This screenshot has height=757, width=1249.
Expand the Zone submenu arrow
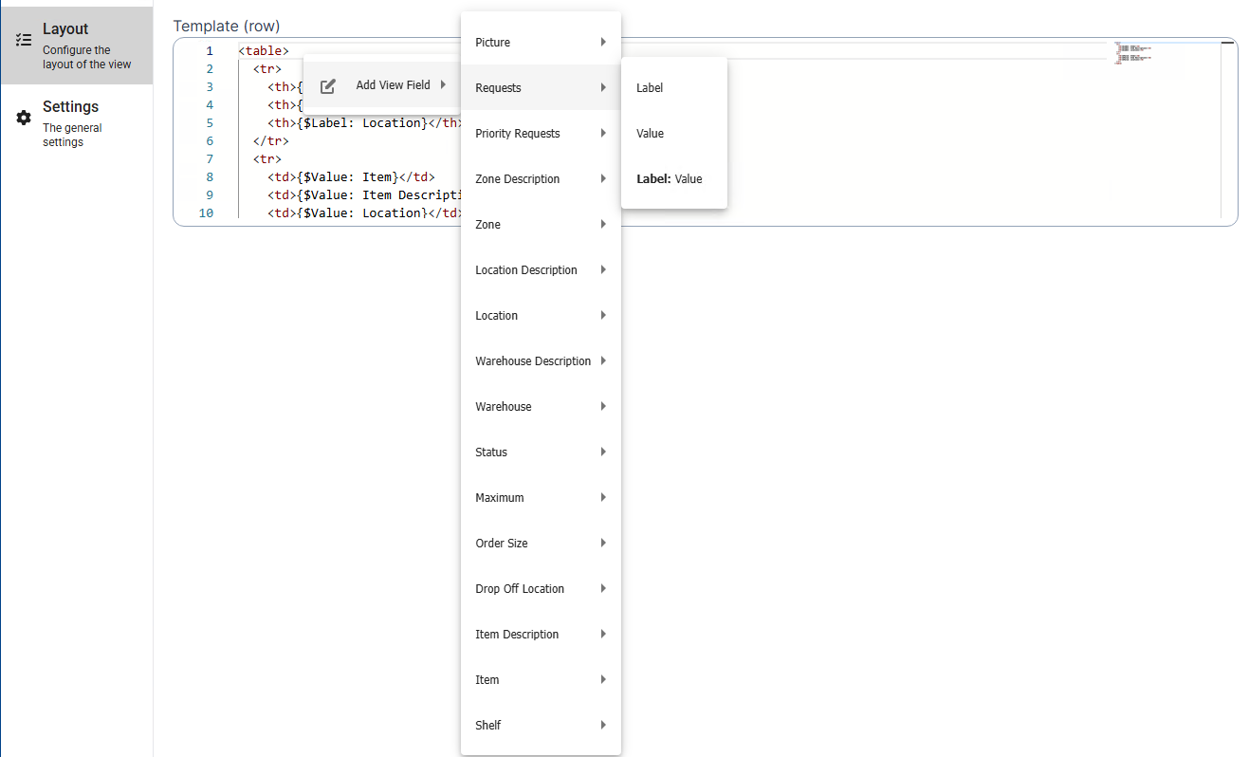pos(603,224)
